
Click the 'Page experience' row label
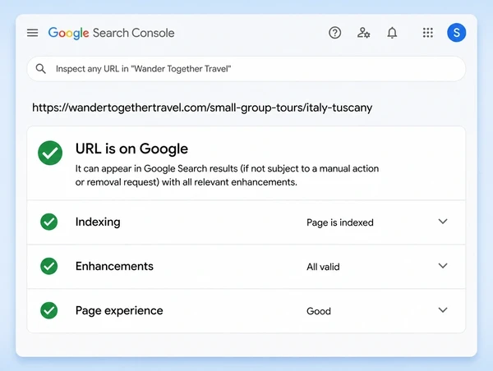tap(119, 311)
